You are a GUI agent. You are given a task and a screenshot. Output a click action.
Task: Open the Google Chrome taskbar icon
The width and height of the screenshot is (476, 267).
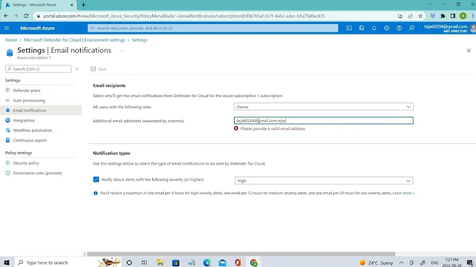253,262
